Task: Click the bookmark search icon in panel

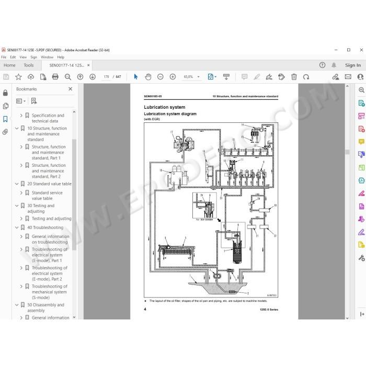Action: 34,101
